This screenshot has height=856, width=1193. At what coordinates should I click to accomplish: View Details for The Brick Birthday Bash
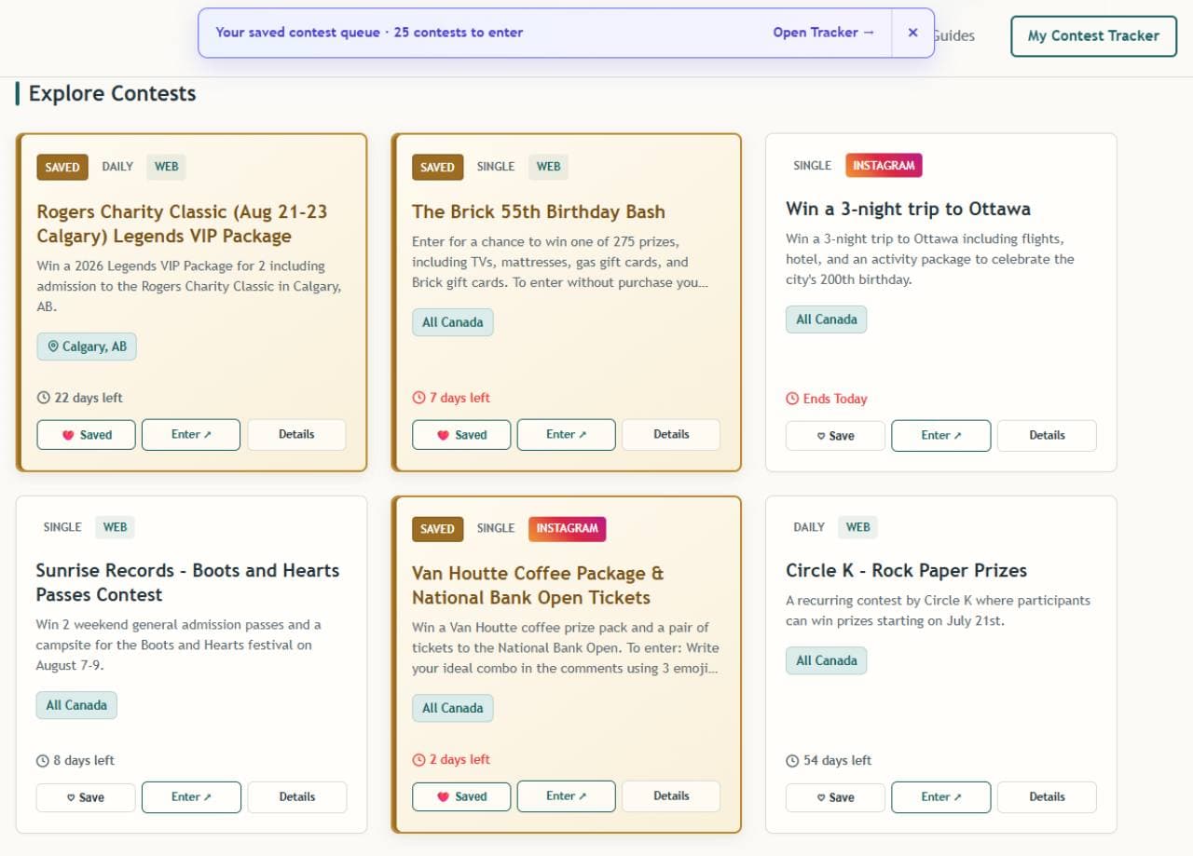[x=671, y=435]
